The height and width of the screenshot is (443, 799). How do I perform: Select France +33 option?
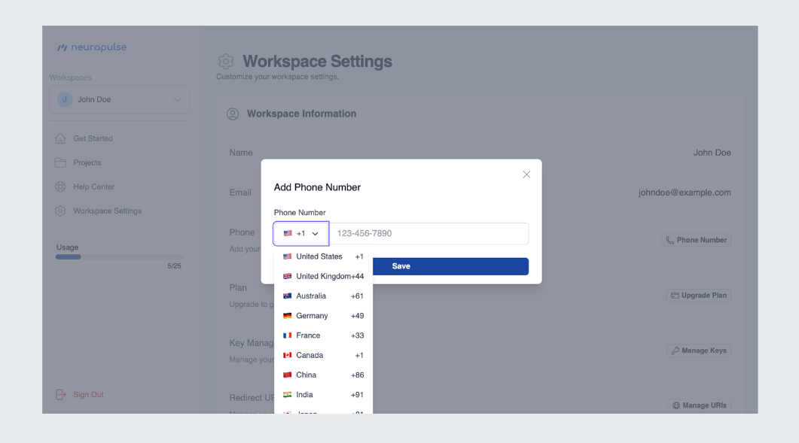323,335
